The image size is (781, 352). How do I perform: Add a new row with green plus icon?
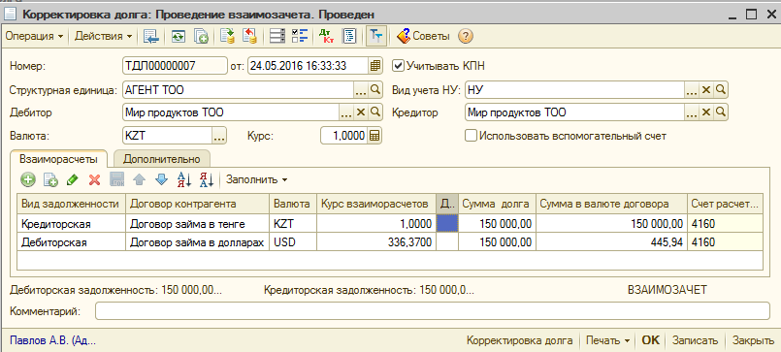[x=28, y=179]
